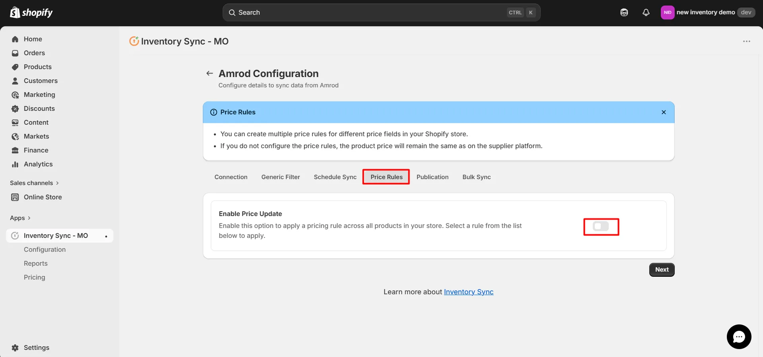
Task: Open Reports under Inventory Sync
Action: click(x=36, y=263)
